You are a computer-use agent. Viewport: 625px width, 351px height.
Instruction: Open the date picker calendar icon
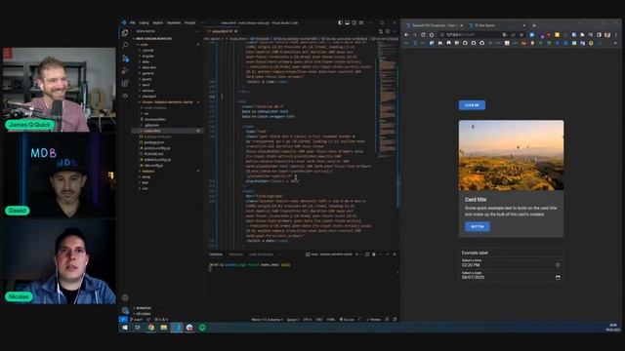(x=558, y=277)
